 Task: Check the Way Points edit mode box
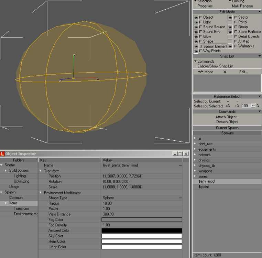click(x=201, y=51)
